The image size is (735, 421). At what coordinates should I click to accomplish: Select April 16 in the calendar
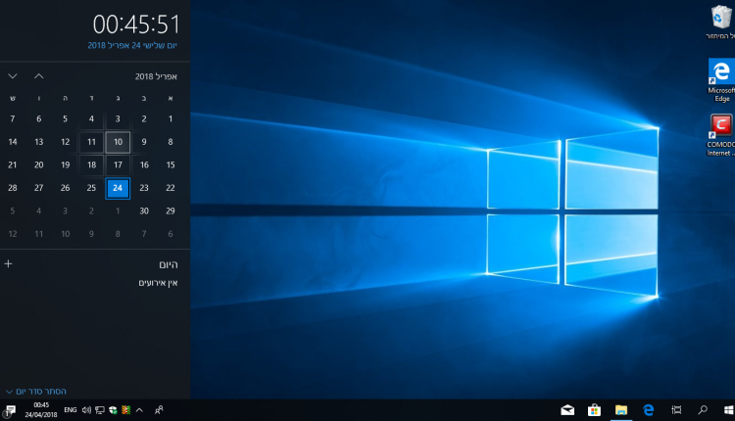tap(144, 164)
